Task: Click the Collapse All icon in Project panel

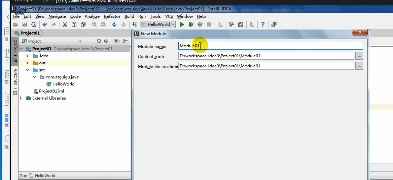Action: (106, 41)
